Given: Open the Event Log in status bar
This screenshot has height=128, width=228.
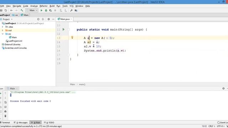Looking at the screenshot, I should pos(222,122).
